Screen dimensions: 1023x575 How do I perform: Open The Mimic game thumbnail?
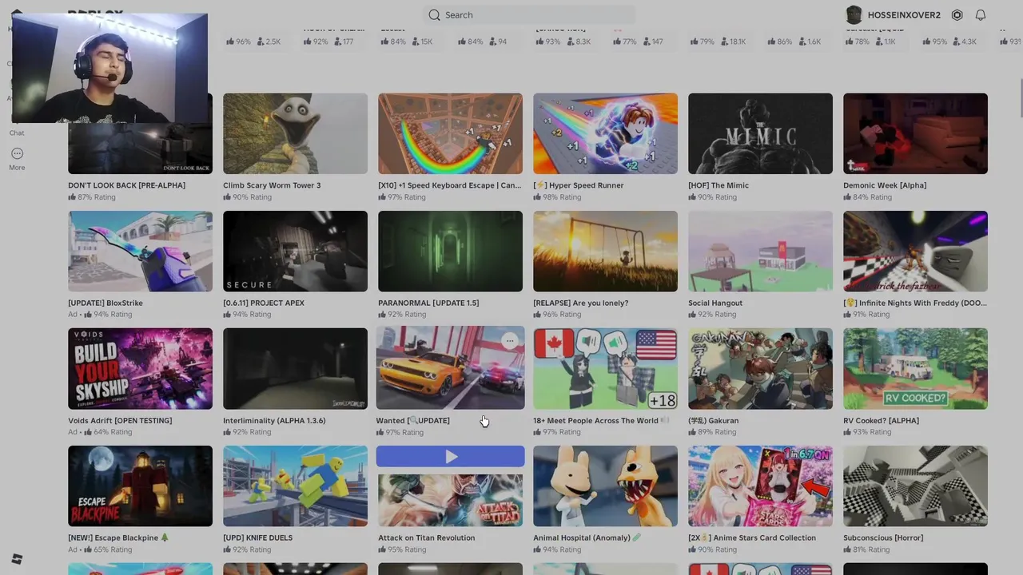click(x=760, y=133)
